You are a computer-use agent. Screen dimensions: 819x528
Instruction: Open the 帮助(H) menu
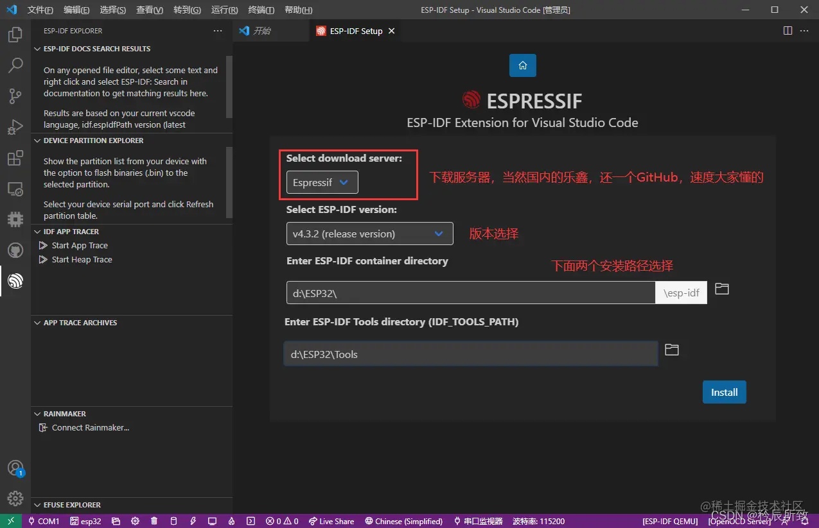tap(298, 10)
